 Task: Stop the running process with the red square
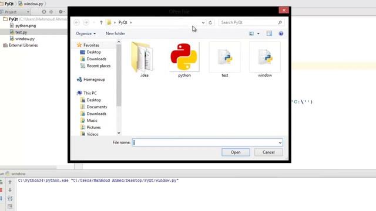point(1,190)
